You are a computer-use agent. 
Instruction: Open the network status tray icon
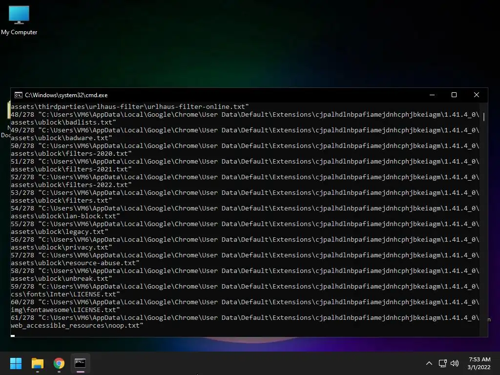point(442,363)
